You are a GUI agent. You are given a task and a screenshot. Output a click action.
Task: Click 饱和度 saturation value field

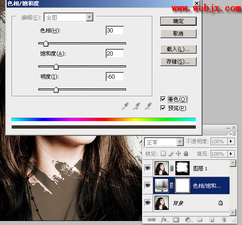point(115,54)
